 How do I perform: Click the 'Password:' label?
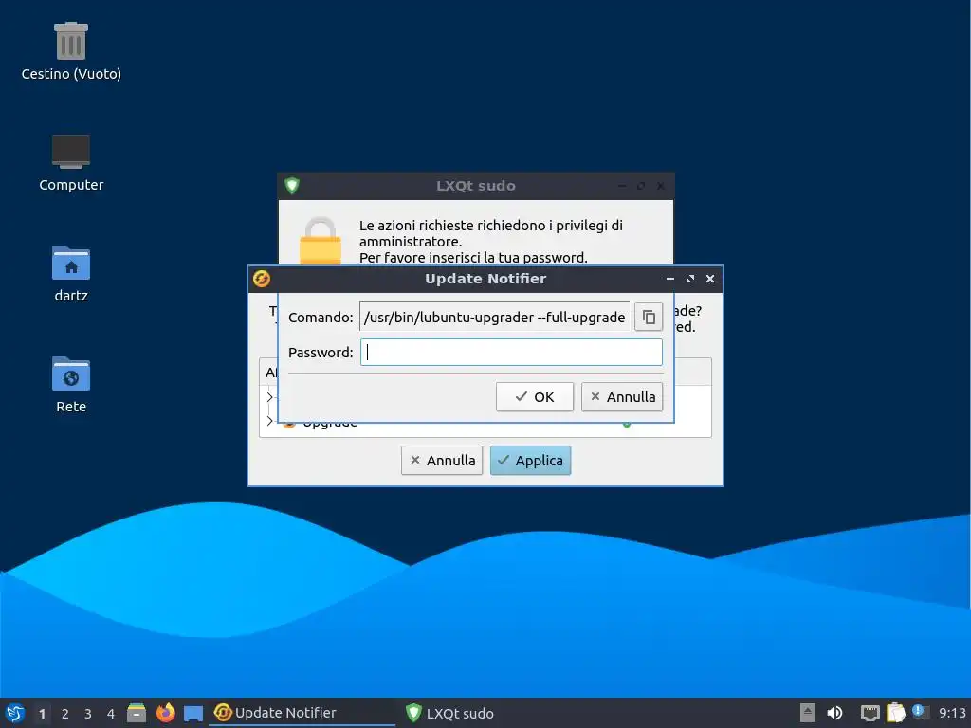(x=321, y=353)
